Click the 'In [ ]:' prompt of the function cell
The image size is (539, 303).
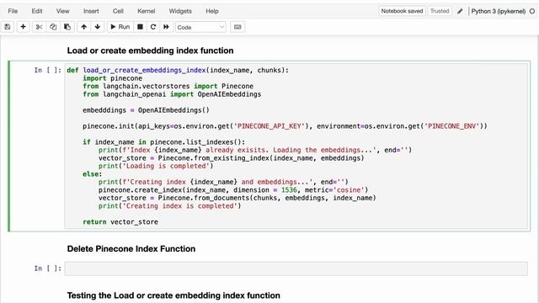[x=48, y=70]
